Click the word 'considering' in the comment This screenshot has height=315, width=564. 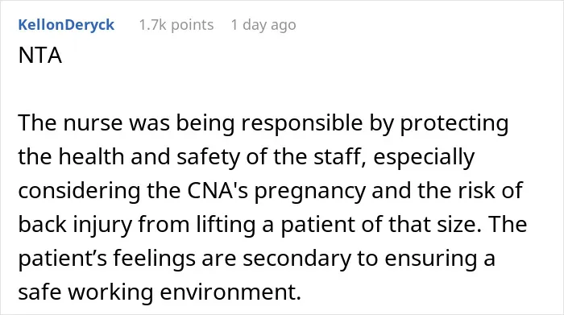click(x=79, y=190)
